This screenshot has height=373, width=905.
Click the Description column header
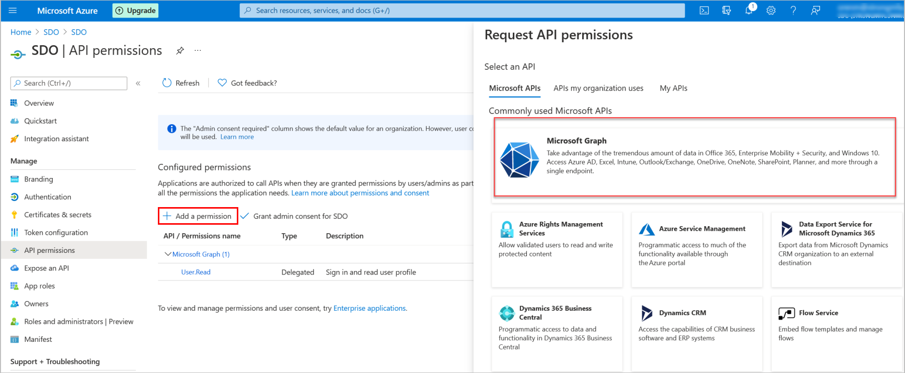click(x=344, y=236)
